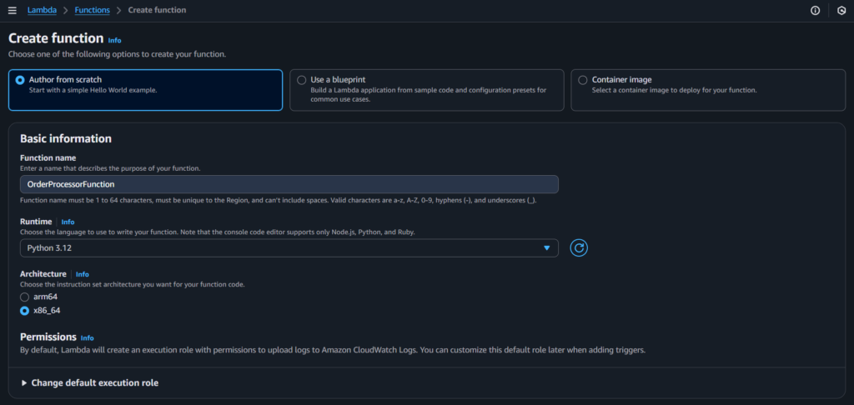This screenshot has height=405, width=854.
Task: Click Info link beside Permissions heading
Action: [88, 337]
